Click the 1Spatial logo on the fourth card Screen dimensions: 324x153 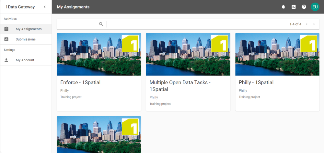130,127
